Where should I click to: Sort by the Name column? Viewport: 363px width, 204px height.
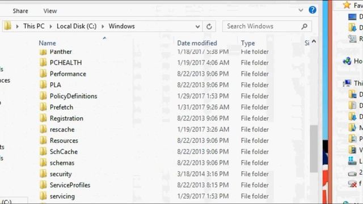[47, 43]
